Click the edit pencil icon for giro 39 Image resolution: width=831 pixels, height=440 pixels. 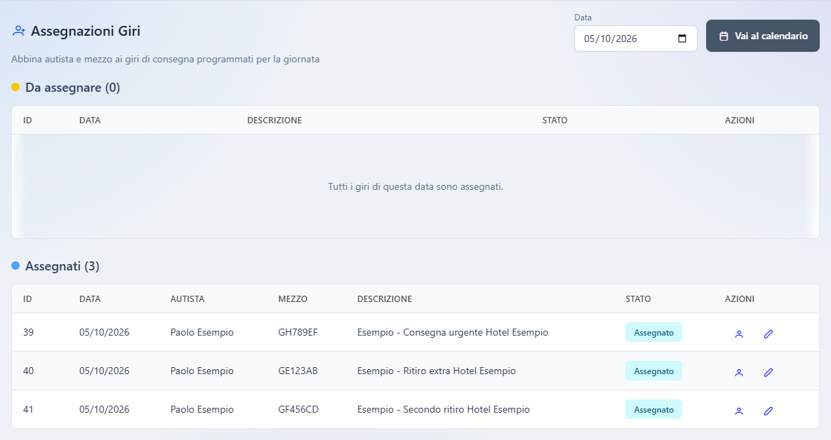(769, 334)
